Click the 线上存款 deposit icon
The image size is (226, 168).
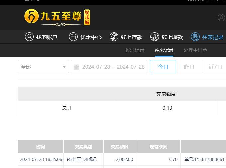[114, 37]
